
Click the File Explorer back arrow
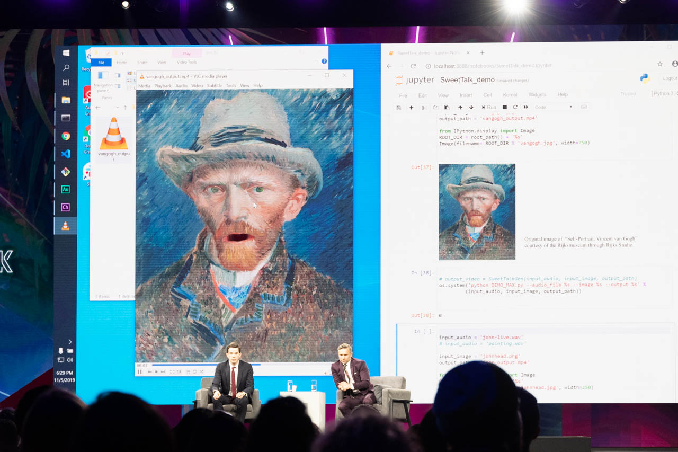(x=97, y=108)
